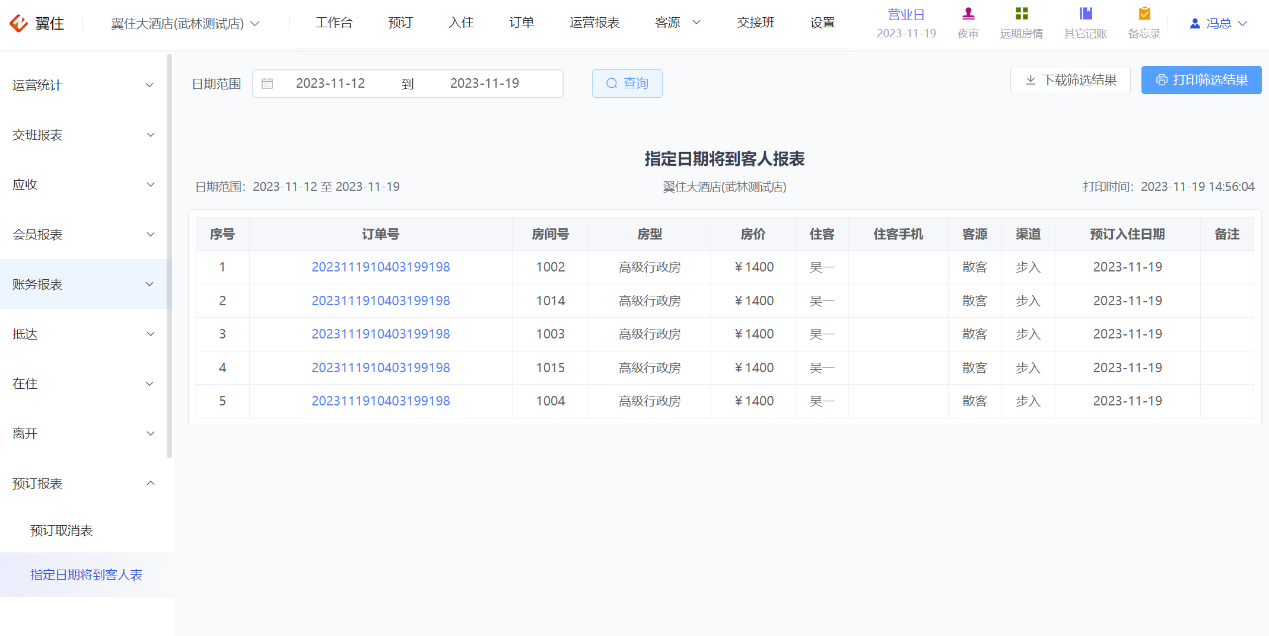Click the 房型 column header
The width and height of the screenshot is (1269, 636).
650,234
